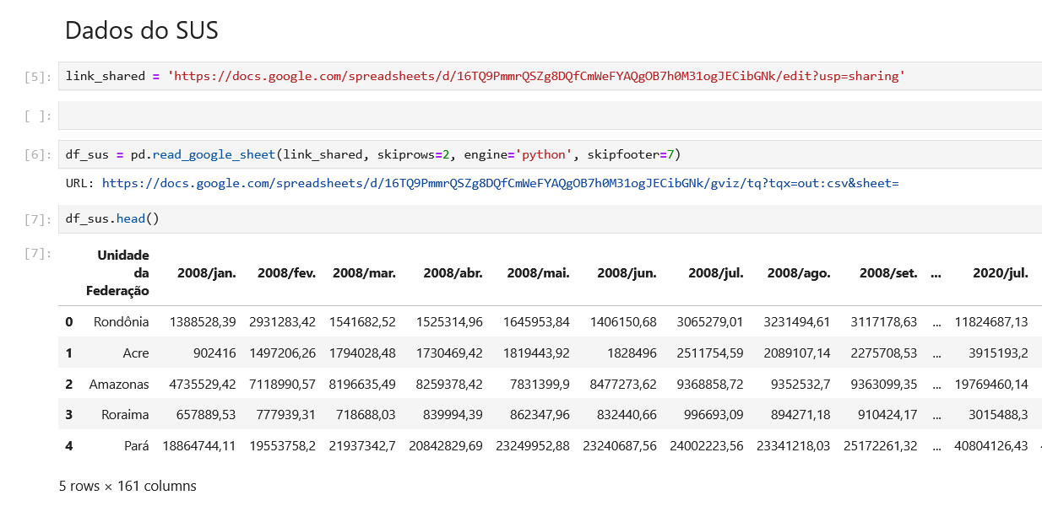Image resolution: width=1042 pixels, height=506 pixels.
Task: Click value 3065279,01 in Rondônia row
Action: (710, 321)
